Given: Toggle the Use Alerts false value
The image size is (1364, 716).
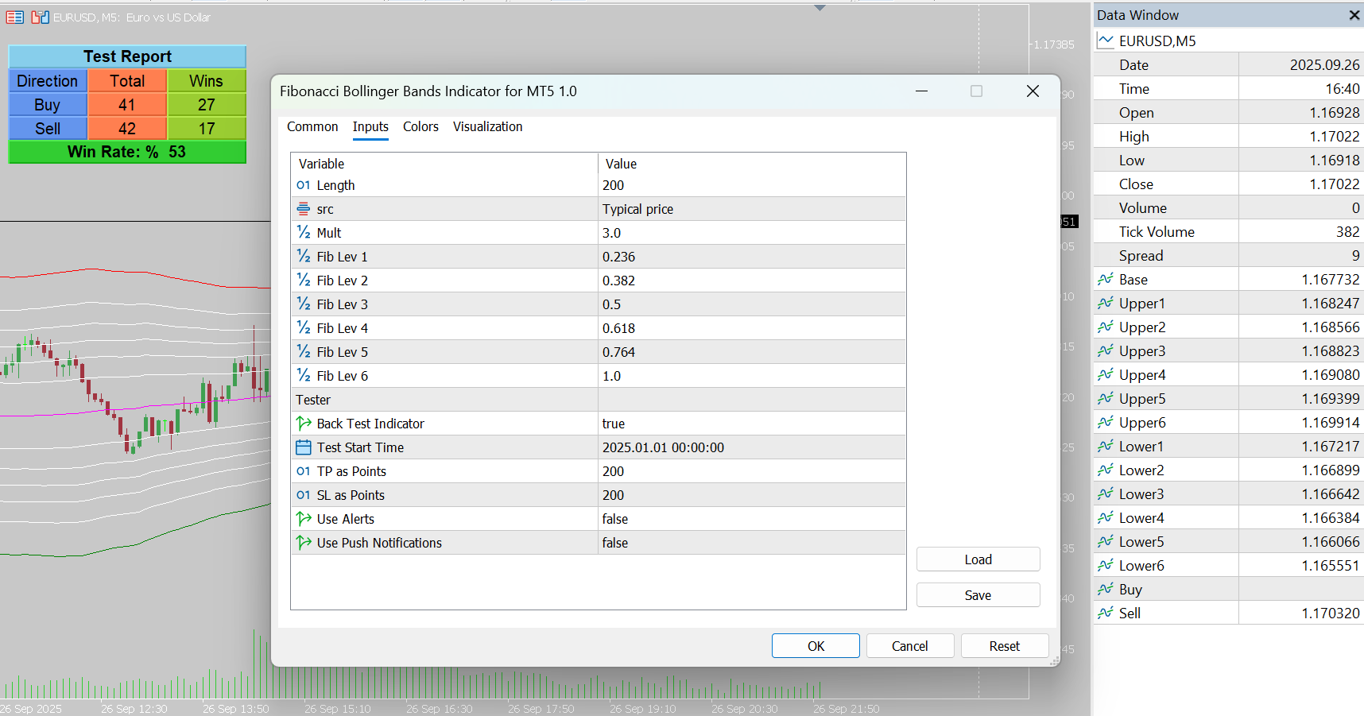Looking at the screenshot, I should coord(752,519).
